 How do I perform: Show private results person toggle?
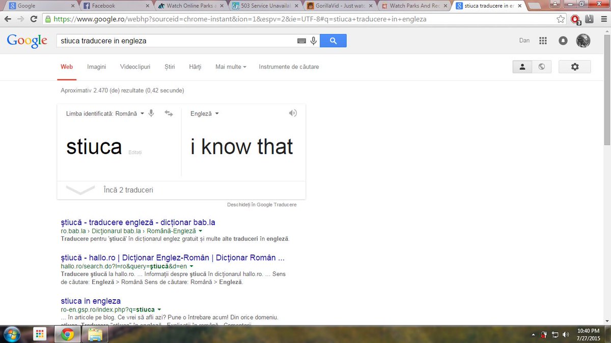click(x=522, y=67)
